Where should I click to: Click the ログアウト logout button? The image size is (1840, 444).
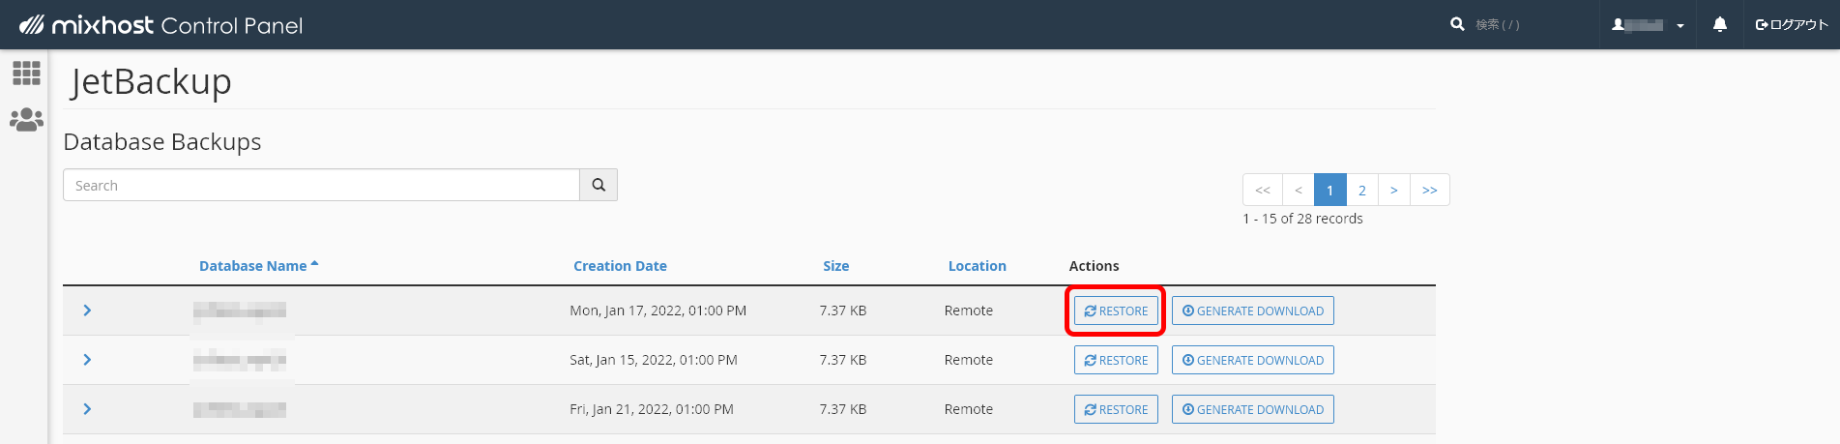1792,25
